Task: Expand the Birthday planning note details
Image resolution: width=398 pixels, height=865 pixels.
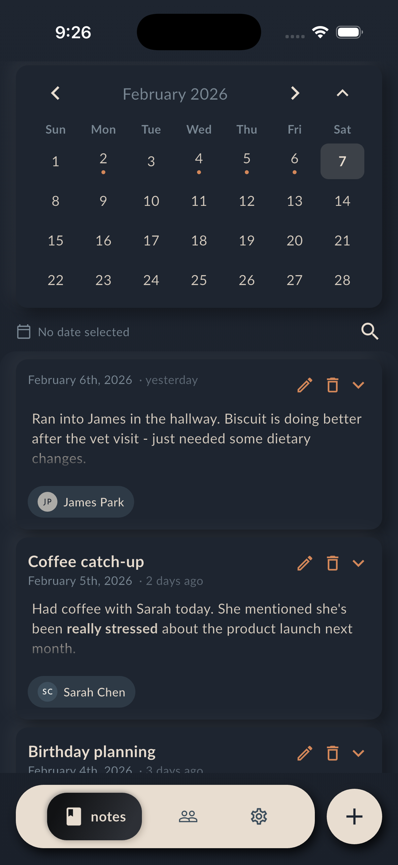Action: coord(358,753)
